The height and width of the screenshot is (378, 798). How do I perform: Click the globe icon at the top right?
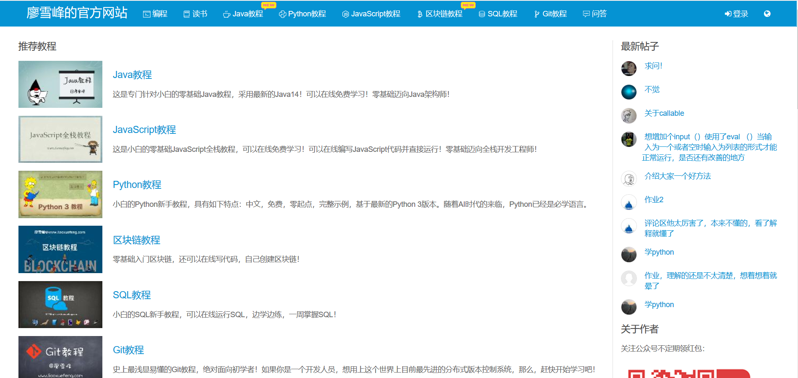[768, 13]
